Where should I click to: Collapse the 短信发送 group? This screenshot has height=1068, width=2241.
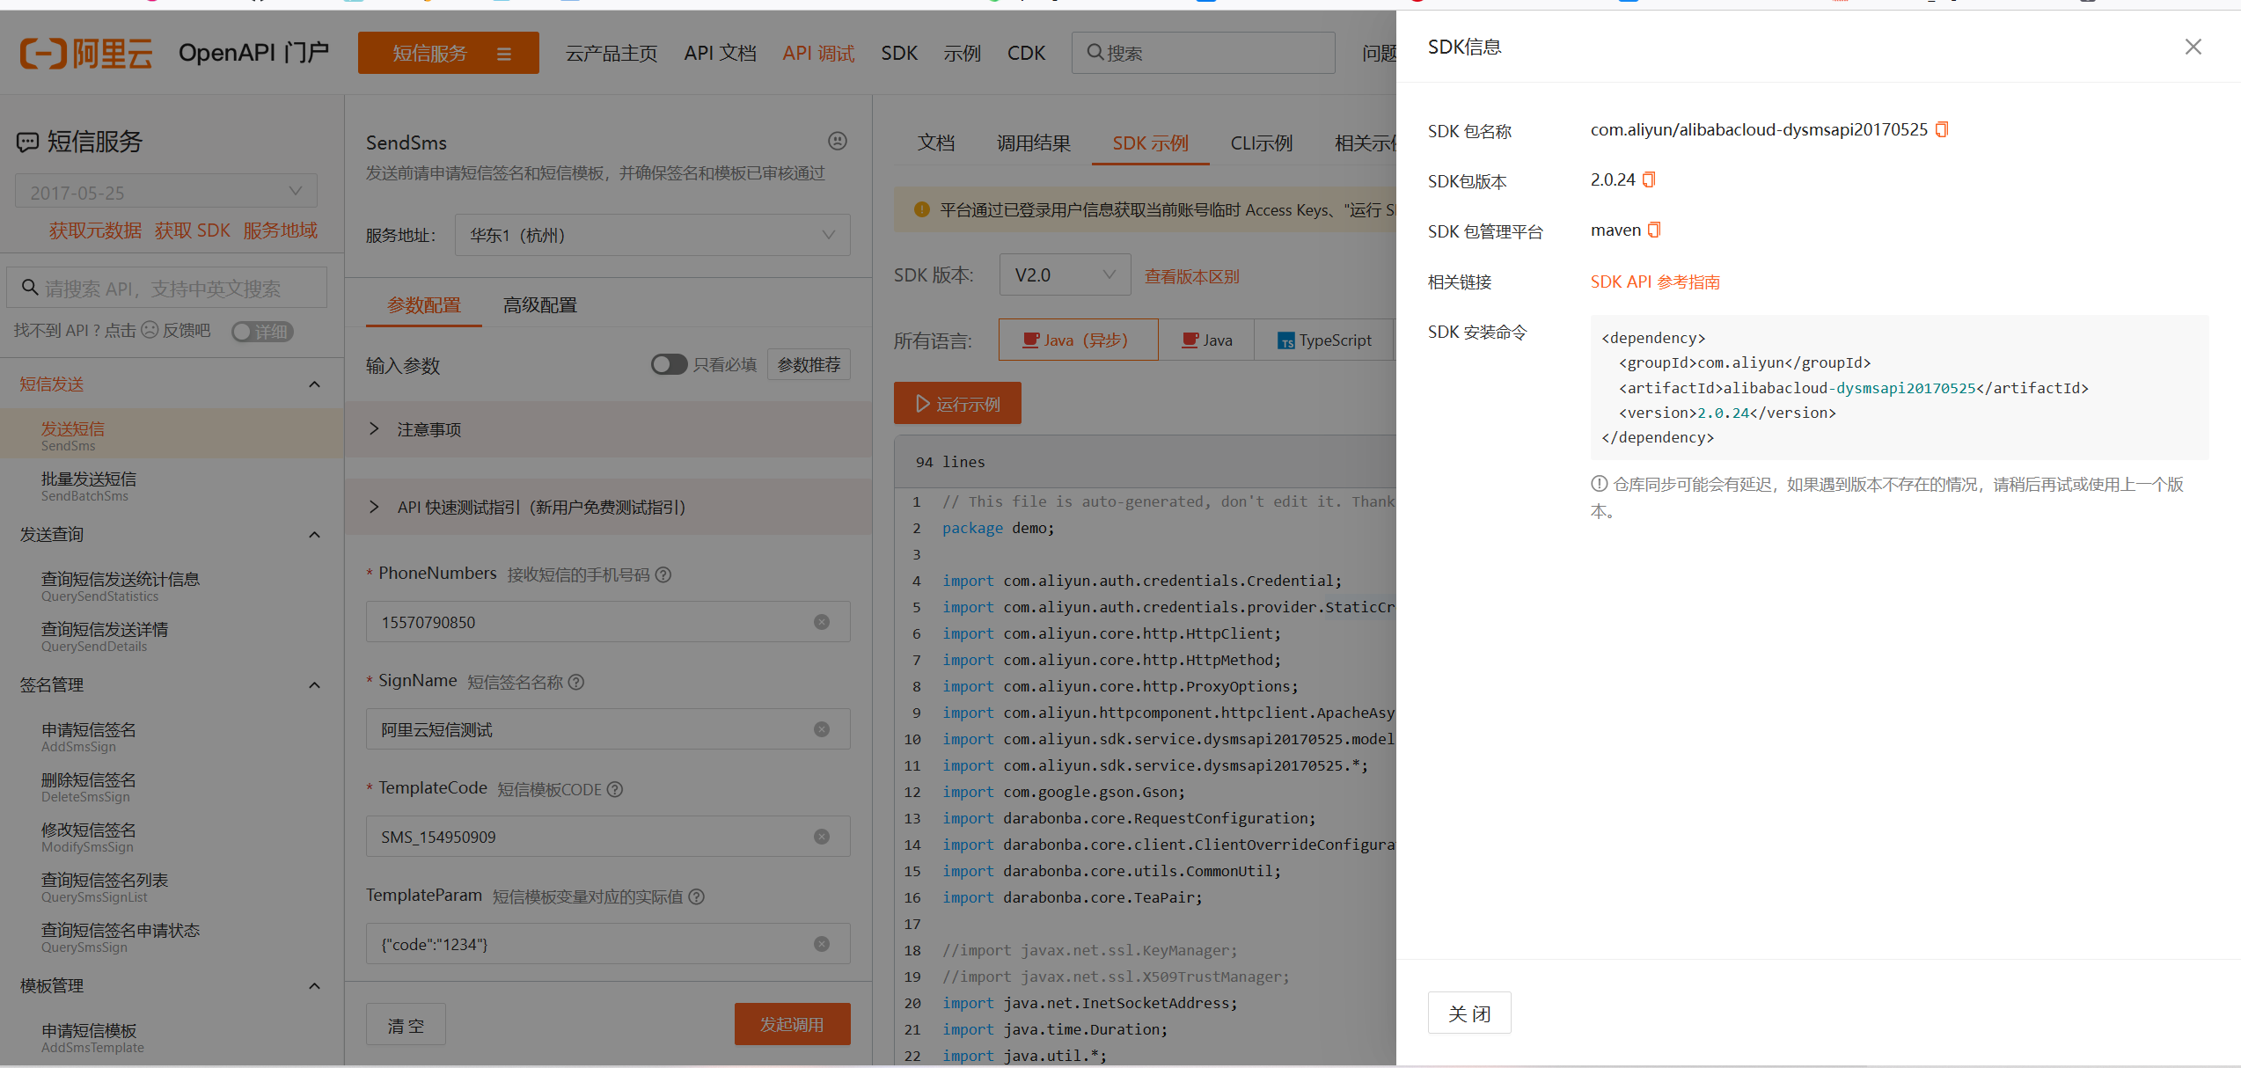click(x=314, y=384)
